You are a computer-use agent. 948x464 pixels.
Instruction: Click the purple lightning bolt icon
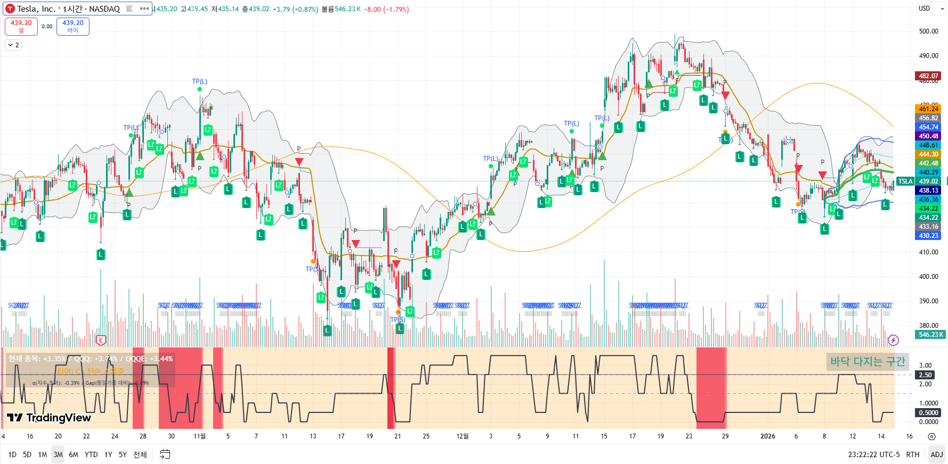coord(894,340)
